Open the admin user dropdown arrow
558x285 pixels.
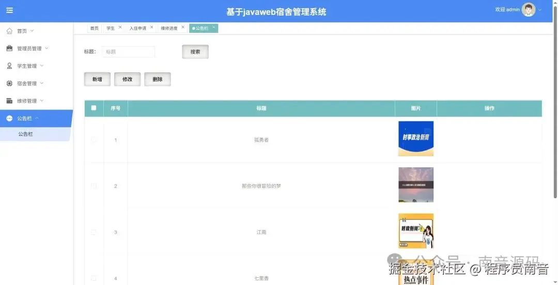pyautogui.click(x=540, y=10)
